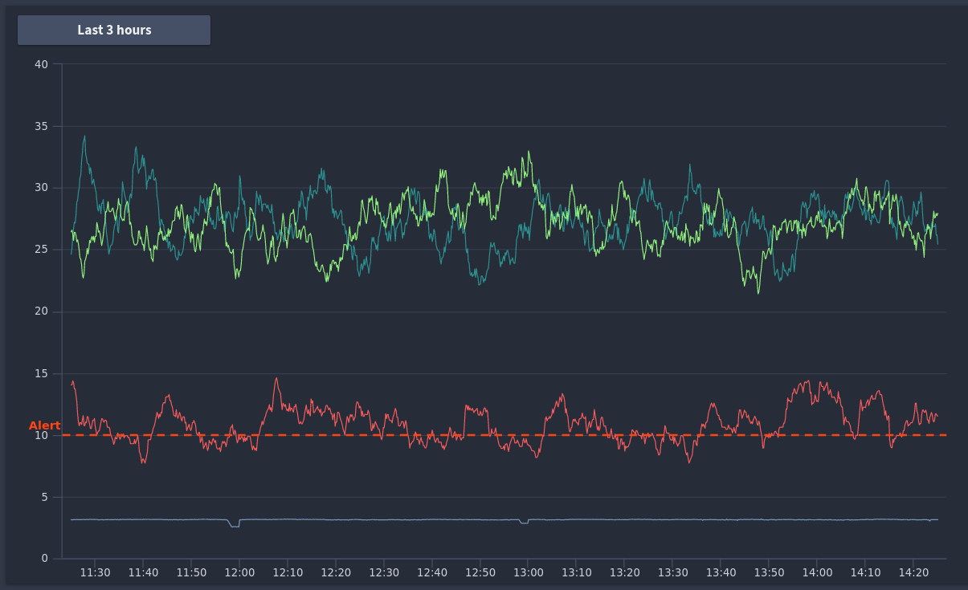Click the red series peak near 12:08
The image size is (968, 590).
click(276, 378)
